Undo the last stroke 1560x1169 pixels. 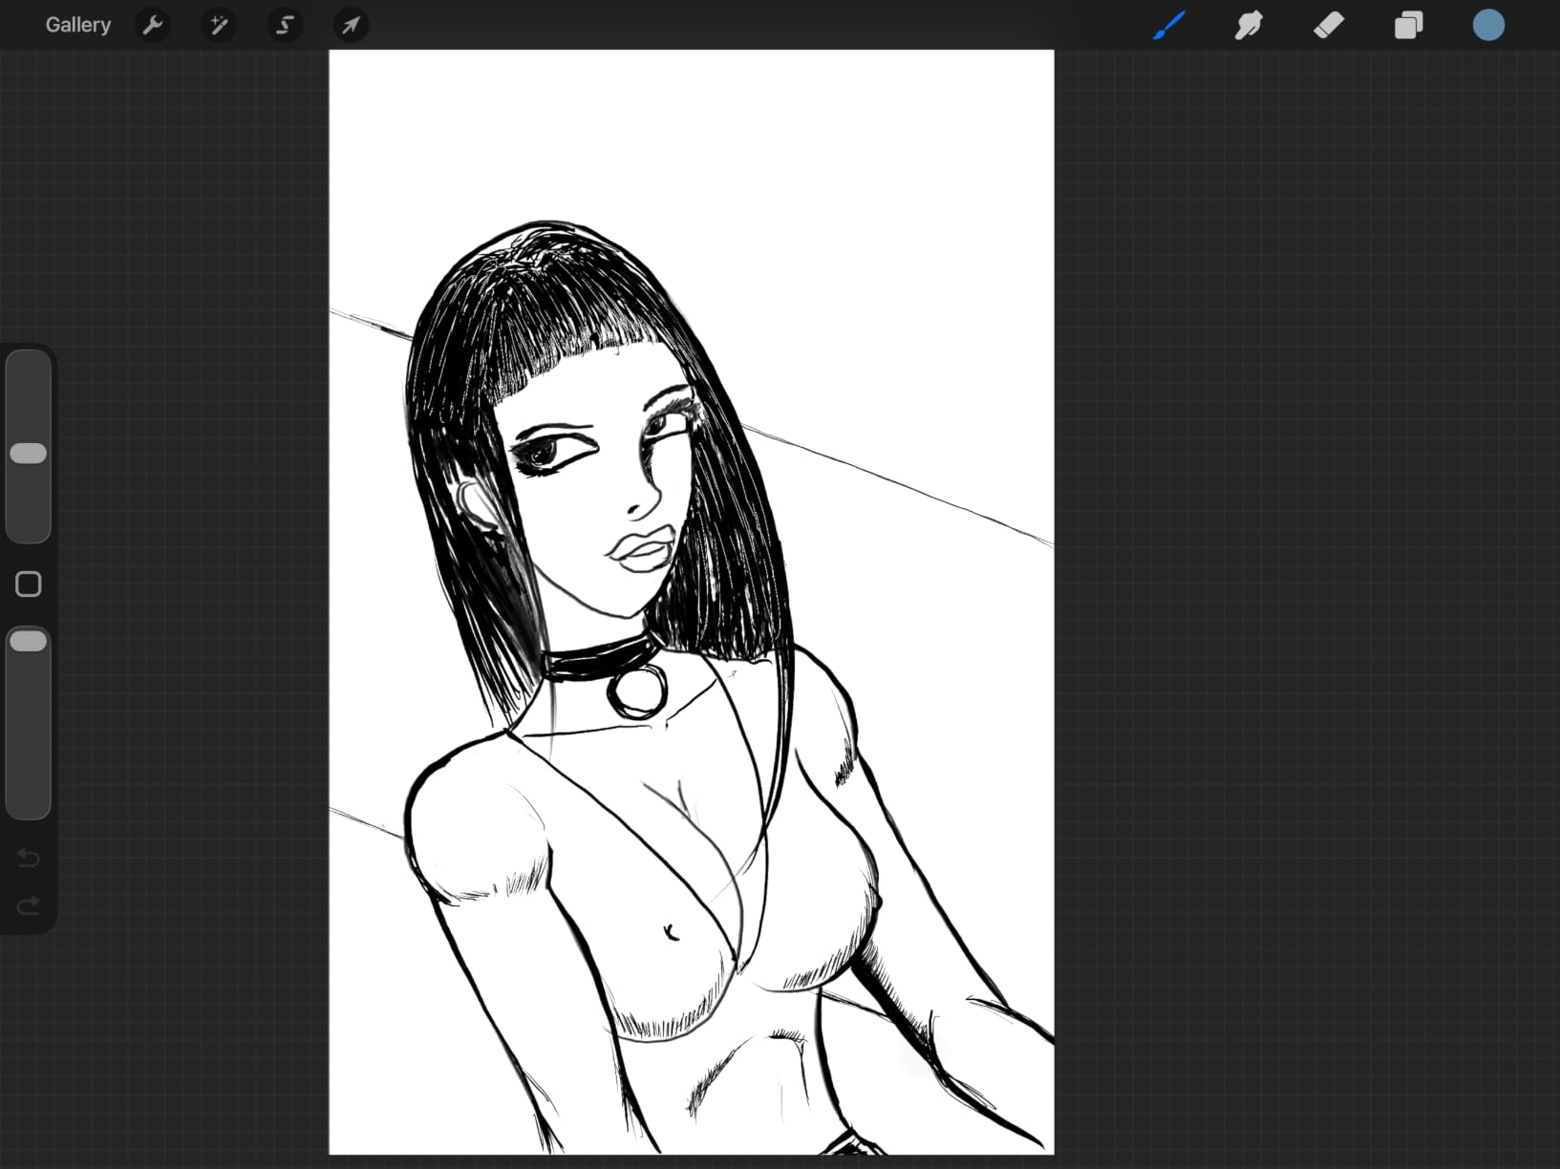[28, 858]
